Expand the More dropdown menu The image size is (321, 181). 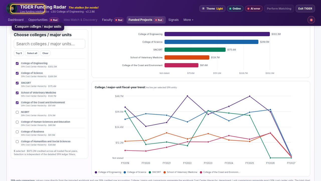tap(188, 20)
